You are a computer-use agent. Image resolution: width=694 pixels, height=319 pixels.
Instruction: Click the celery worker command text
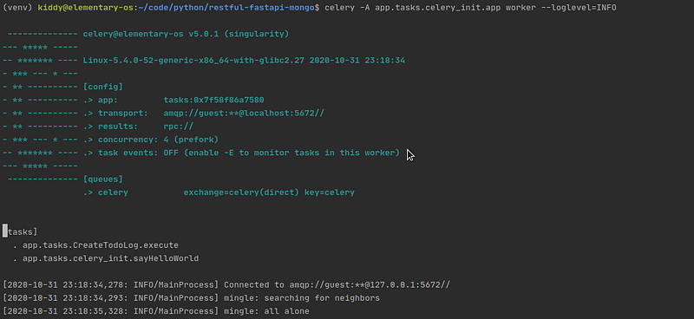pyautogui.click(x=470, y=8)
